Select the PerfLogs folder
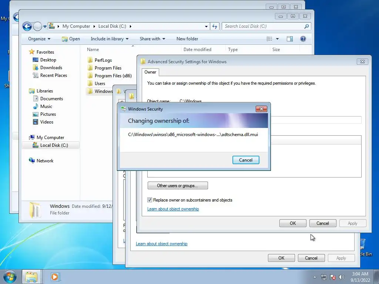379x284 pixels. (x=103, y=60)
